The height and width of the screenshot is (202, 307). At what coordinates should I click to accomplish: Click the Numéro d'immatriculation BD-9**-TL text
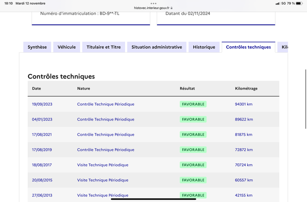click(x=80, y=13)
